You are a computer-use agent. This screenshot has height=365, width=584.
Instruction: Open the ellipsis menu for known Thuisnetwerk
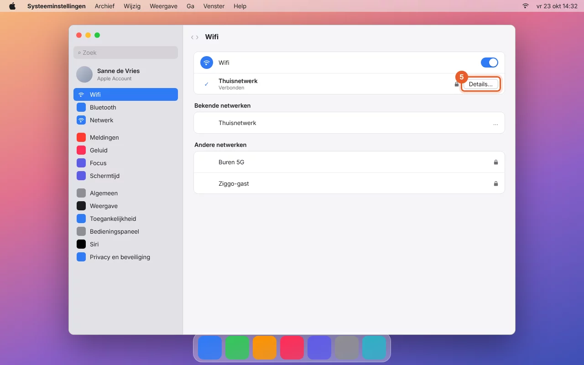(x=495, y=123)
